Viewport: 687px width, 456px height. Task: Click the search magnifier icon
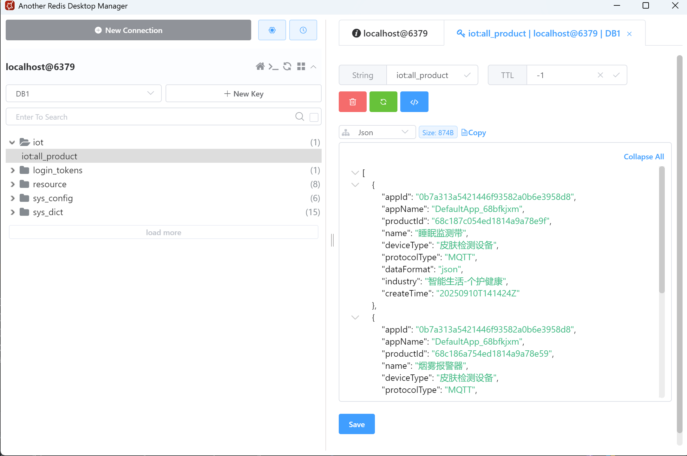(299, 117)
